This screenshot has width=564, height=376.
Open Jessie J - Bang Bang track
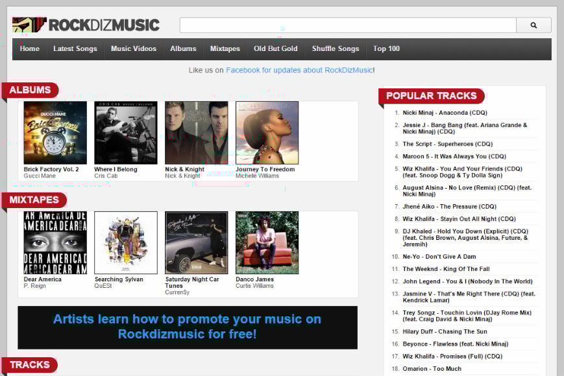(x=465, y=128)
